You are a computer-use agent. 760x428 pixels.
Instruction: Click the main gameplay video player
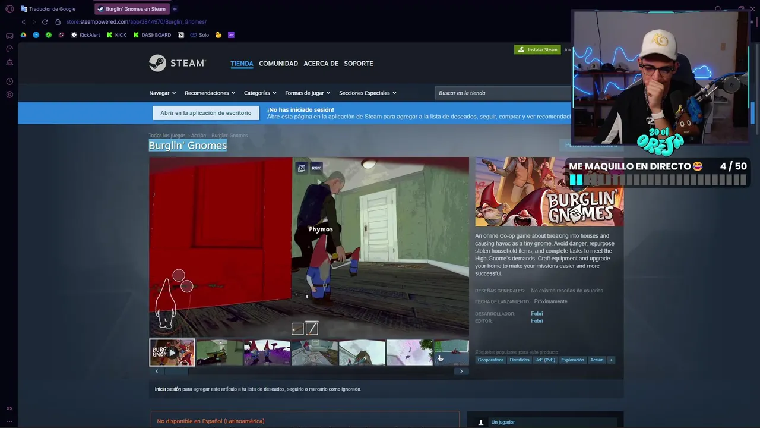click(309, 247)
